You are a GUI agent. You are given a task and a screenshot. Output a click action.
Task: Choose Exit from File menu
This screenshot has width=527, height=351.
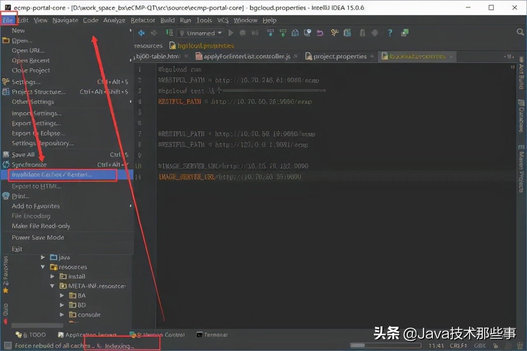point(67,249)
